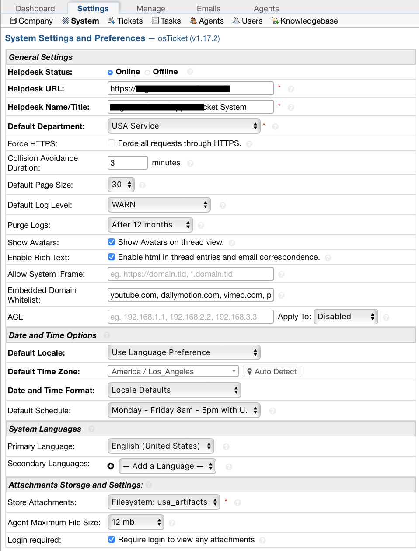Open the ACL Apply To dropdown

[346, 317]
